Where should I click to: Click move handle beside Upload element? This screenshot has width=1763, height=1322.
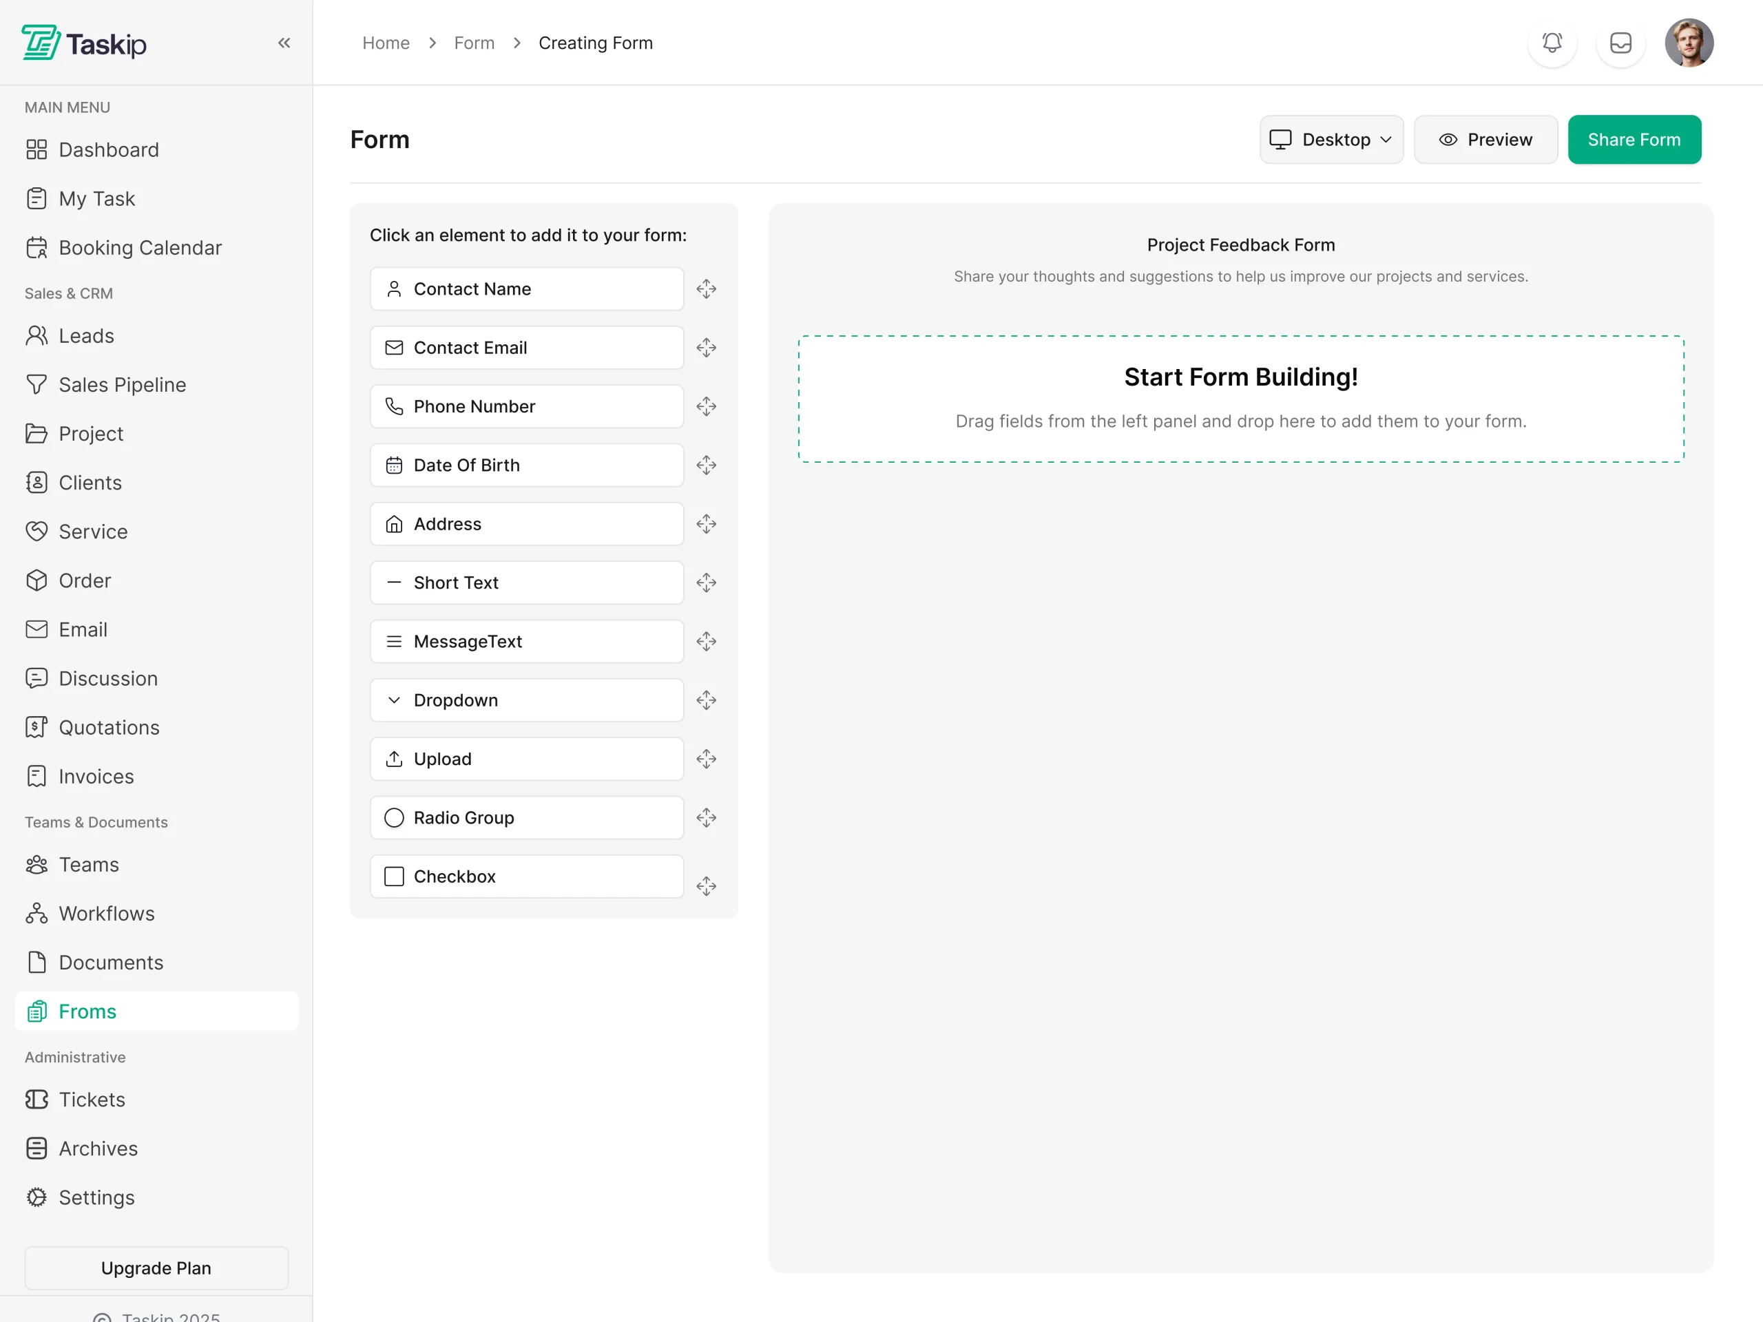click(x=706, y=759)
